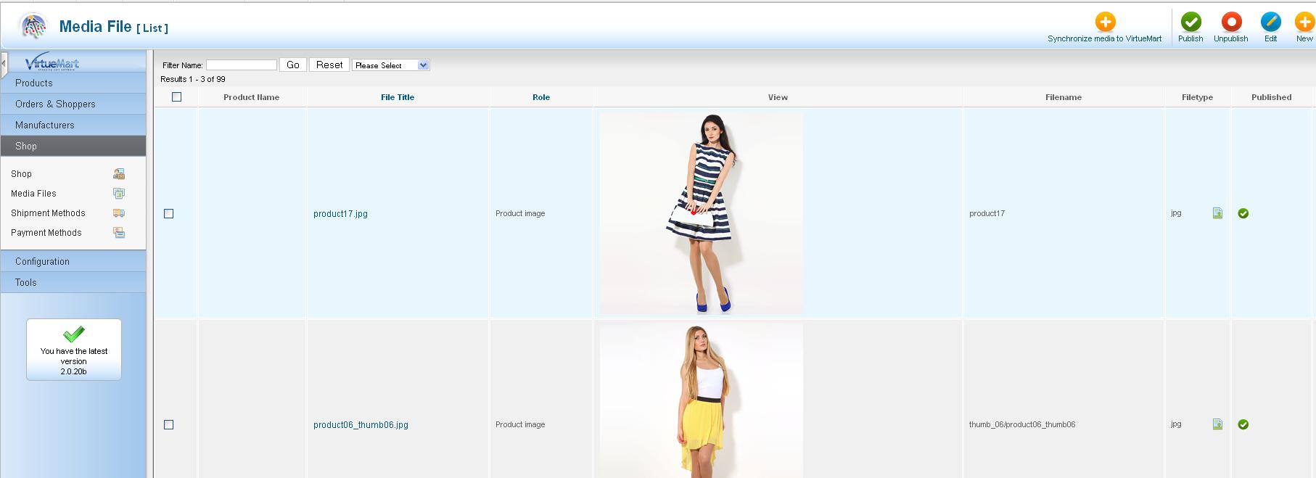Click the Go filter button
Image resolution: width=1316 pixels, height=478 pixels.
pyautogui.click(x=293, y=65)
